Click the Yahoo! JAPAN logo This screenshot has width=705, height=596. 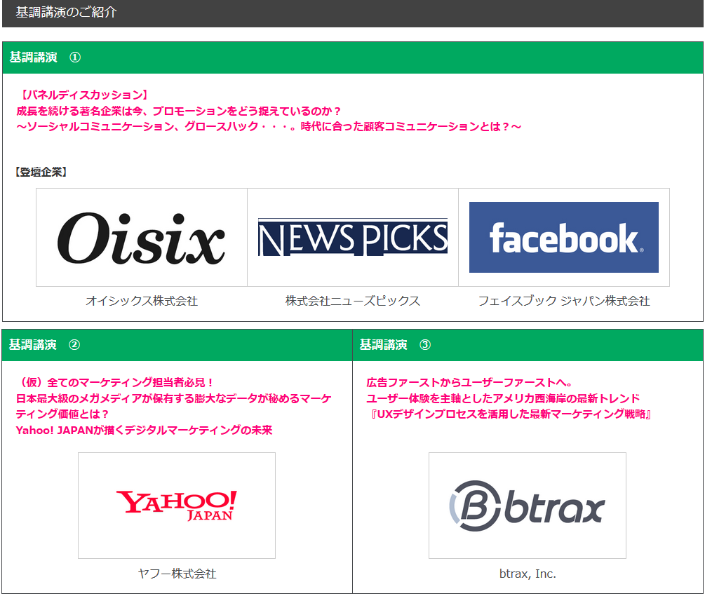pyautogui.click(x=177, y=506)
